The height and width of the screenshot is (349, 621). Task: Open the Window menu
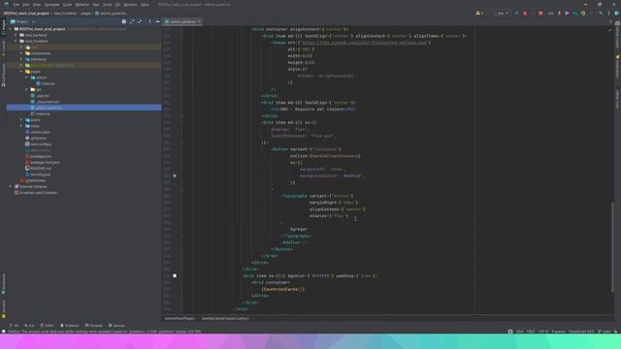pyautogui.click(x=130, y=4)
